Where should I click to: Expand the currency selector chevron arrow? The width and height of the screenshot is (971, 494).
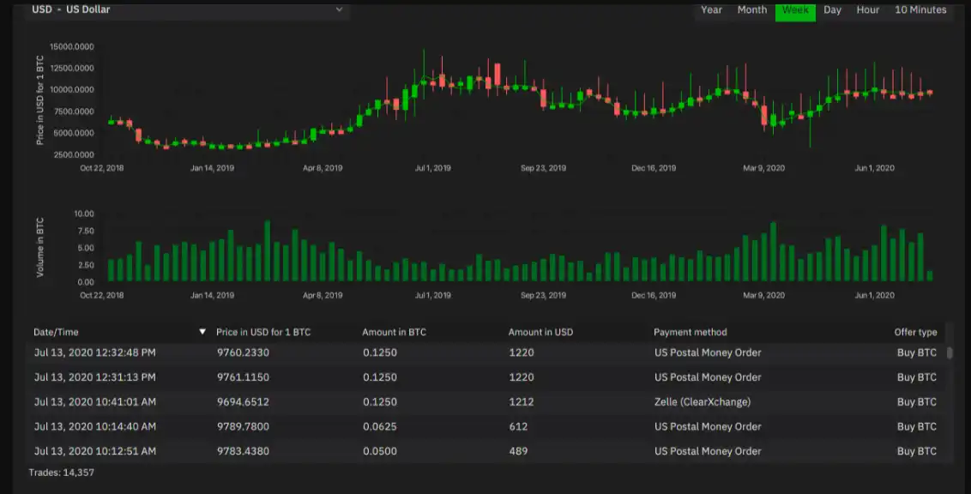341,11
